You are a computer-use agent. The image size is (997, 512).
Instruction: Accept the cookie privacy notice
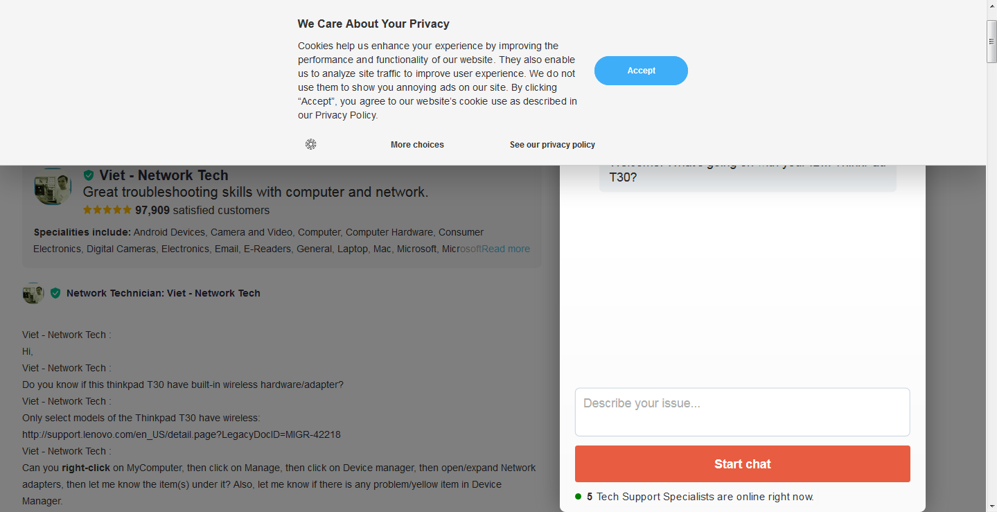point(641,71)
